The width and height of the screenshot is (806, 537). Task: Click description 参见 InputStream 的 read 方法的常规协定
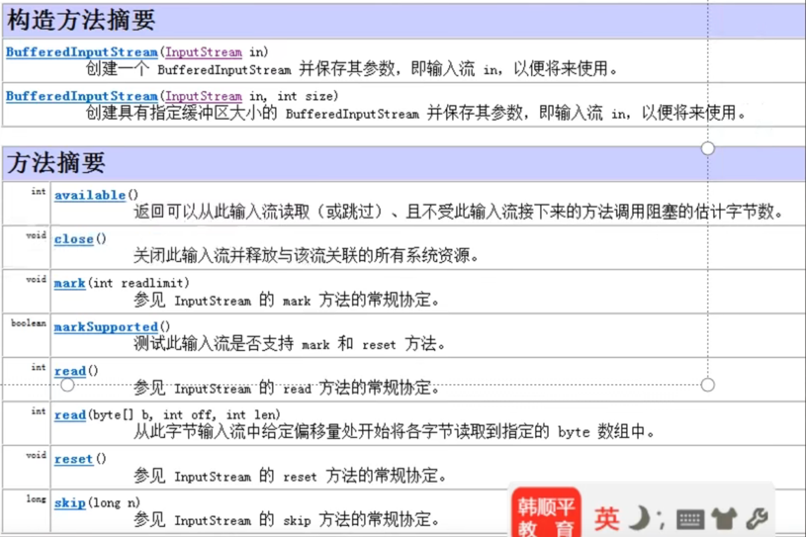tap(286, 388)
